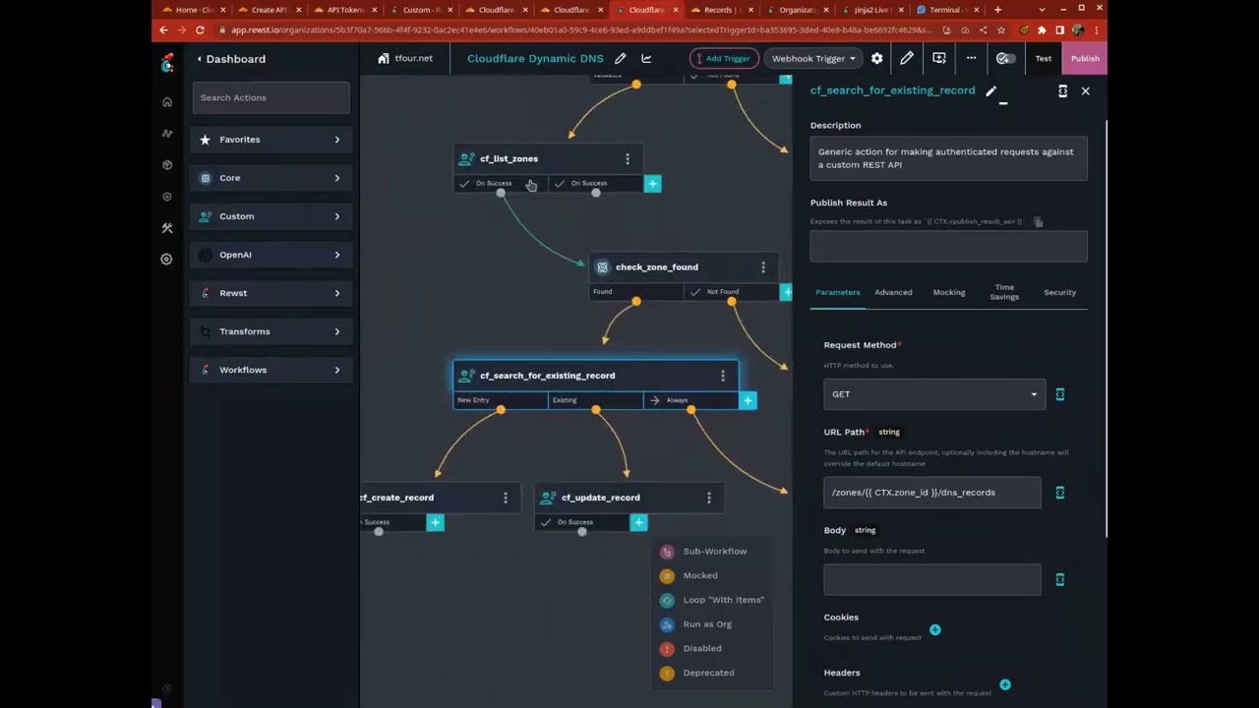Open check_zone_found node options menu
Viewport: 1259px width, 708px height.
pos(762,266)
